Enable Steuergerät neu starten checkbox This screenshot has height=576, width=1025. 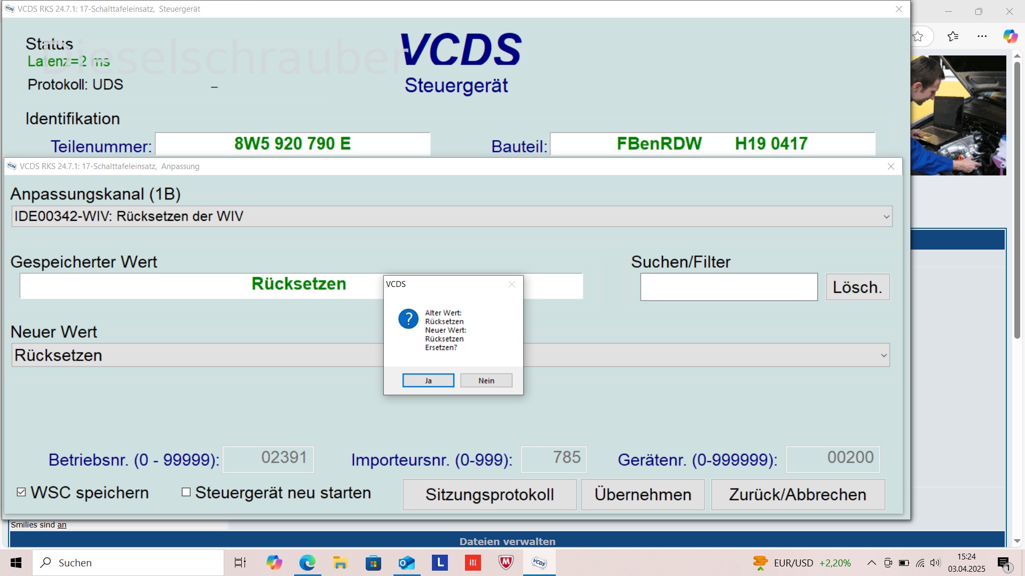tap(186, 492)
